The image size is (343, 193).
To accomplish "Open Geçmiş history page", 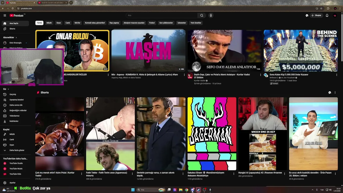I will click(x=15, y=94).
